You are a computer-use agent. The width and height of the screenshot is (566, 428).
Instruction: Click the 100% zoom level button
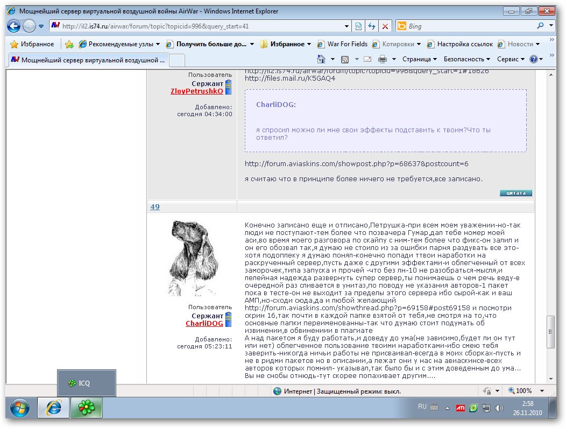[x=520, y=391]
